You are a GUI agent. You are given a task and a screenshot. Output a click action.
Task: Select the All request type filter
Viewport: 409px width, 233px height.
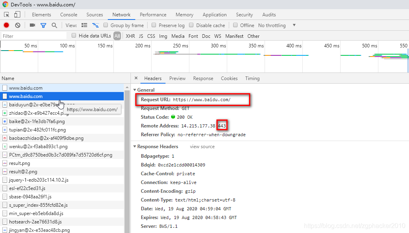coord(117,36)
